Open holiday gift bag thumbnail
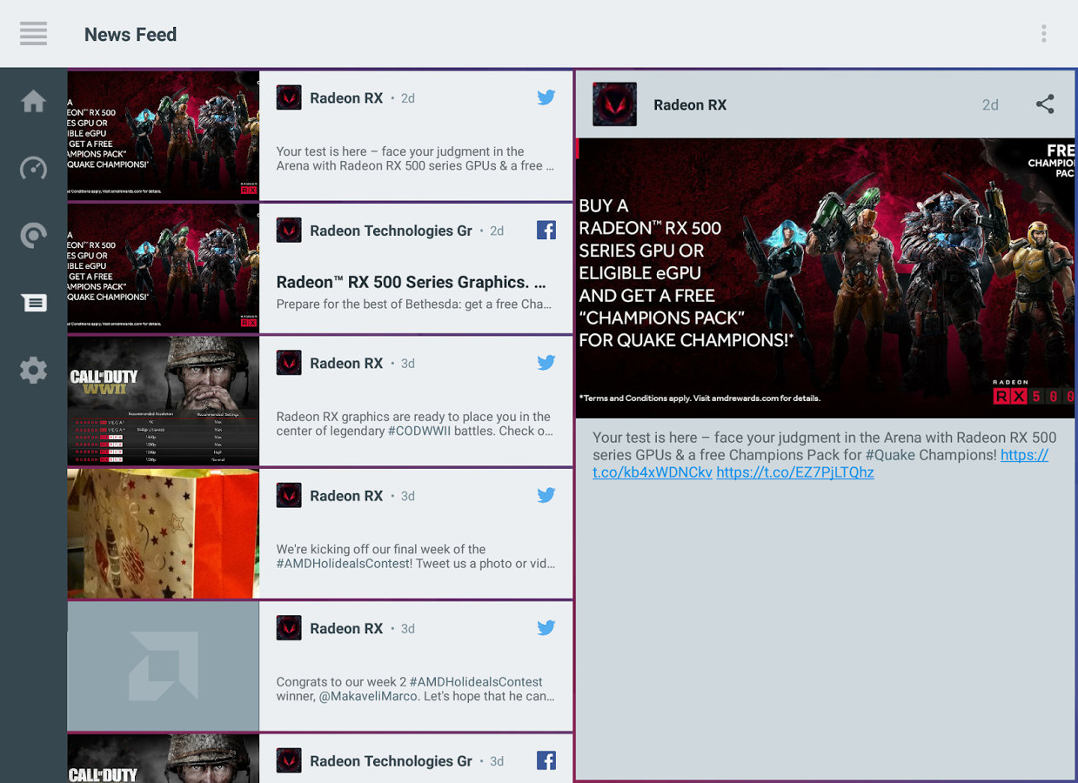 (164, 533)
